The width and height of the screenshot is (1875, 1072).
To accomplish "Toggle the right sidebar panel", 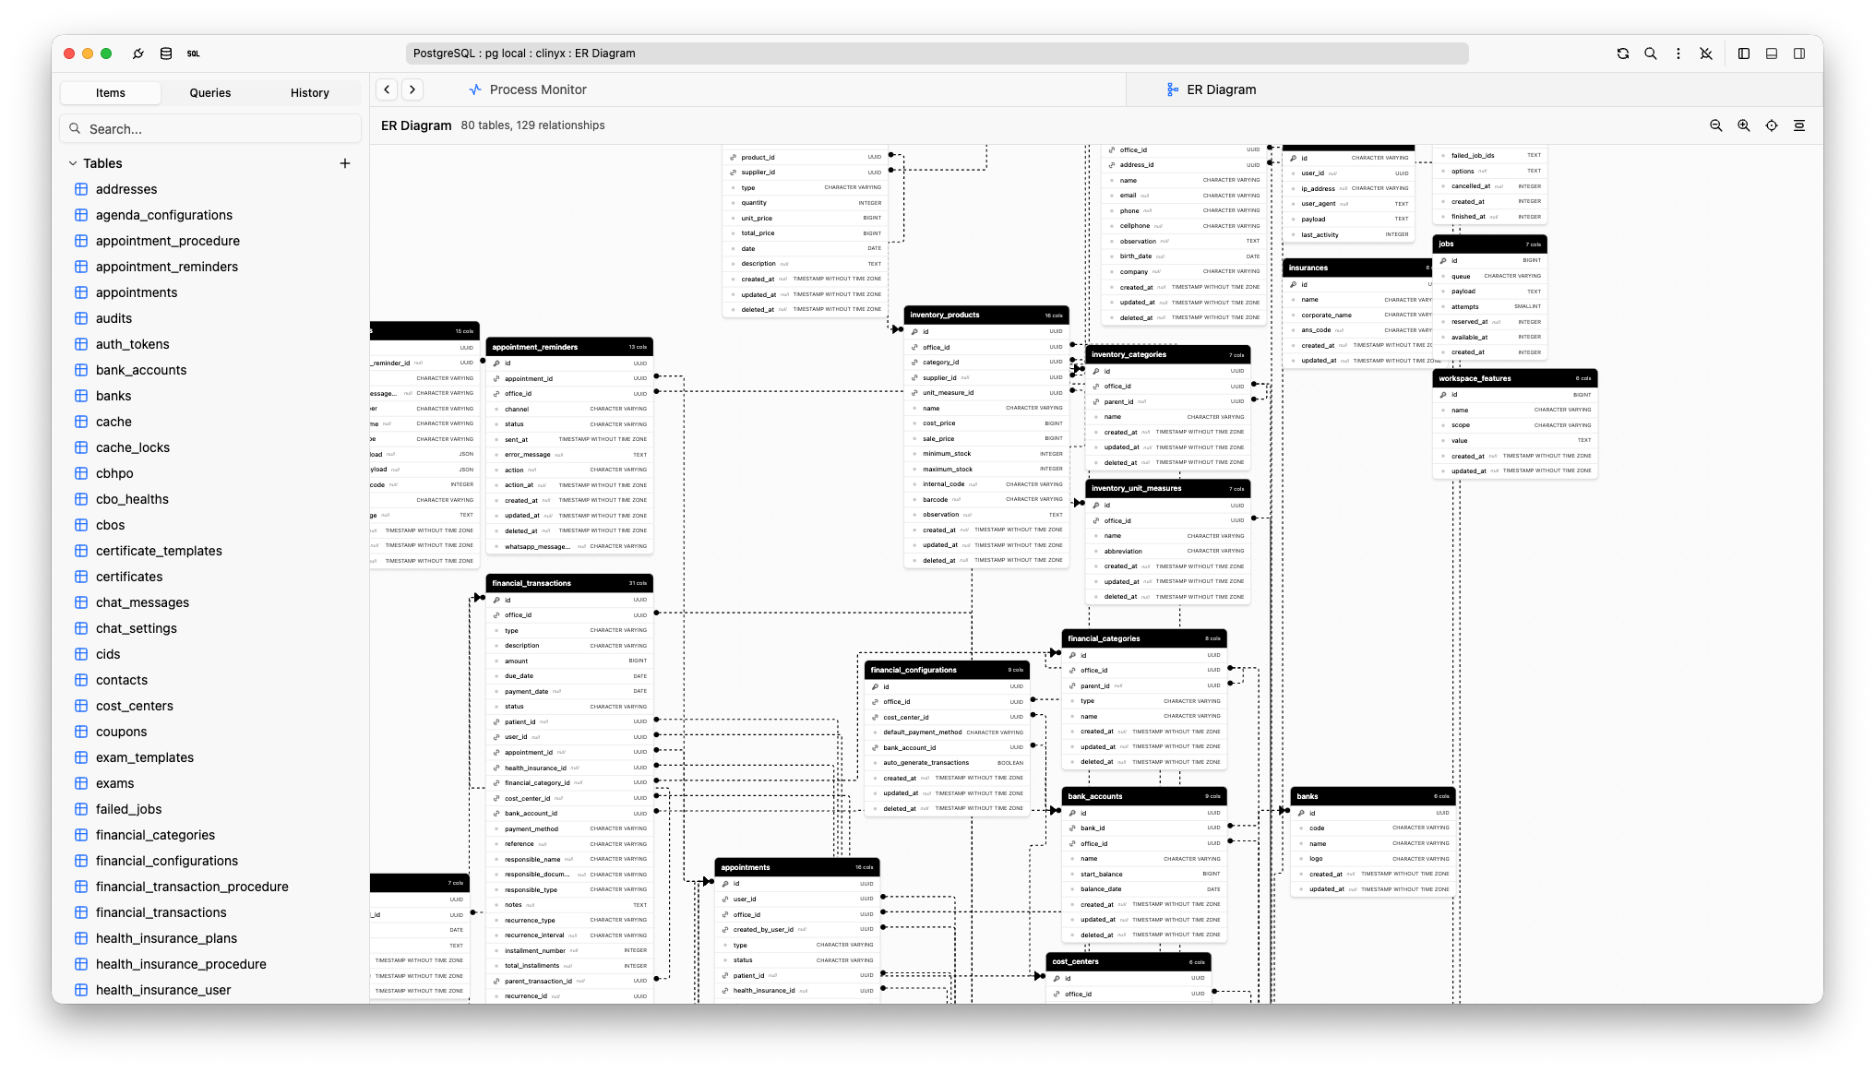I will pyautogui.click(x=1798, y=54).
